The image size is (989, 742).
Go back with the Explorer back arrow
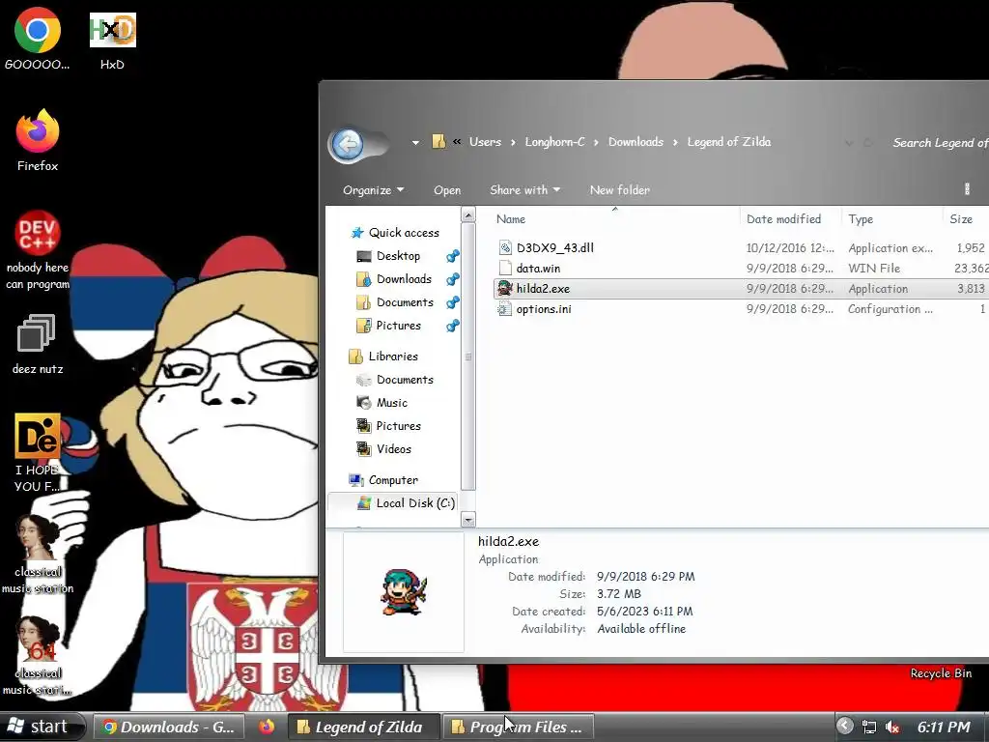click(348, 145)
